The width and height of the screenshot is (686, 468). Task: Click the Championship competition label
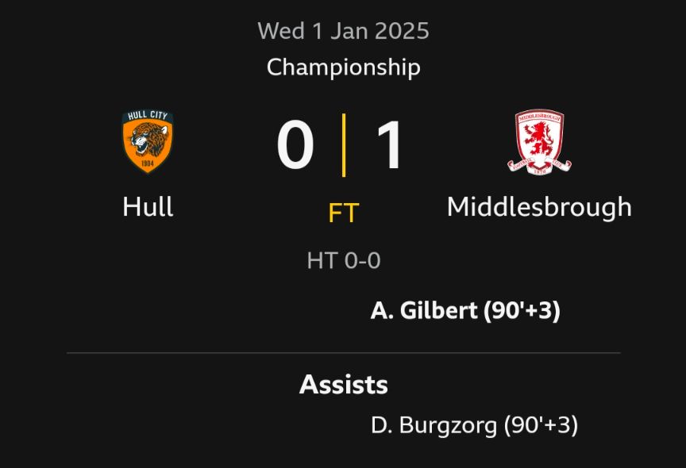pyautogui.click(x=344, y=67)
